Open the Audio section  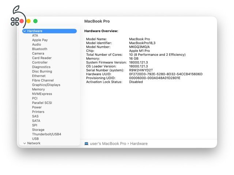(x=37, y=44)
